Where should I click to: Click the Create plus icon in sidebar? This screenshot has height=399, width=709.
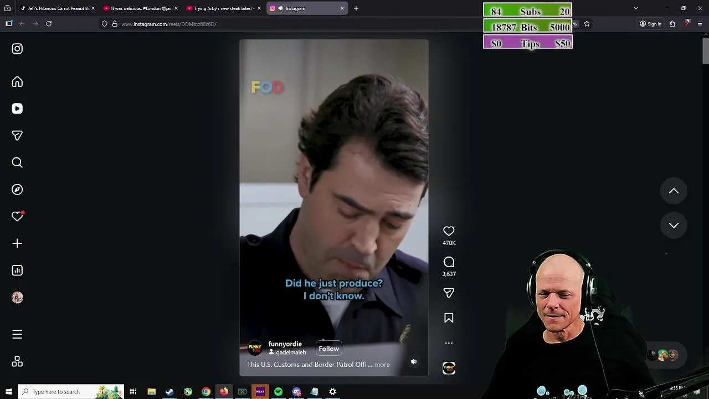[x=17, y=243]
